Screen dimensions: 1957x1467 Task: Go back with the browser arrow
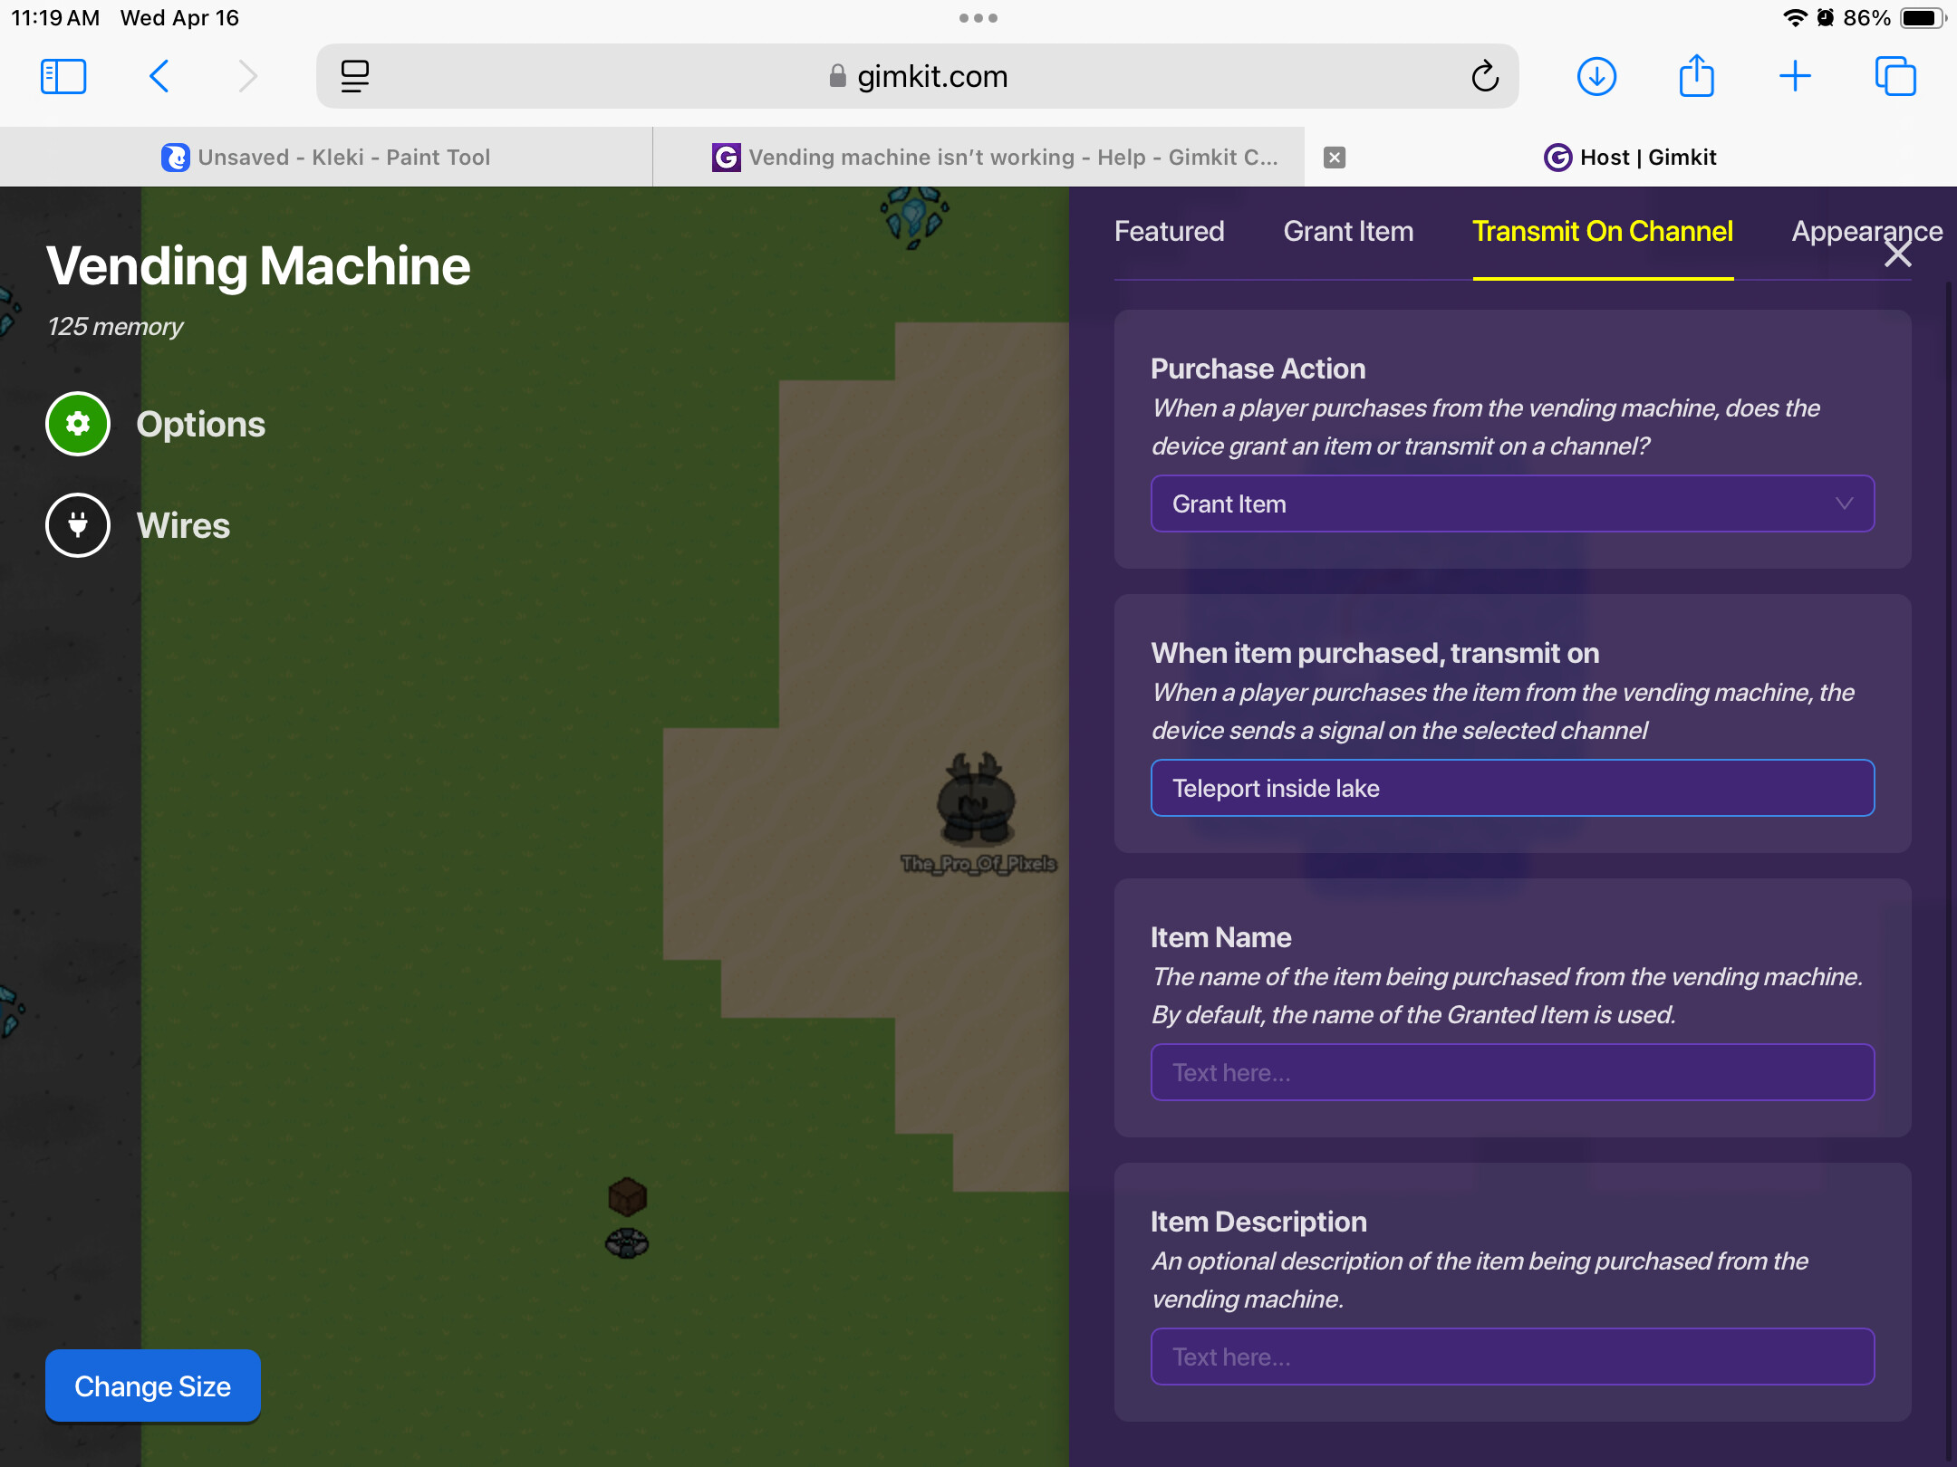click(159, 77)
